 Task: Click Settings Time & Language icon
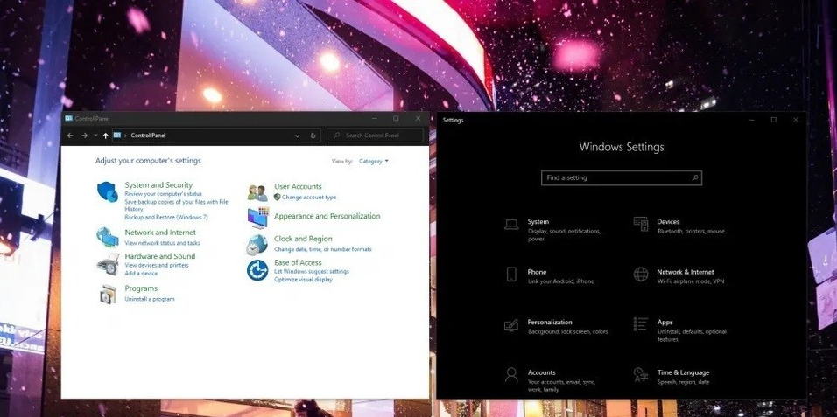(x=641, y=373)
